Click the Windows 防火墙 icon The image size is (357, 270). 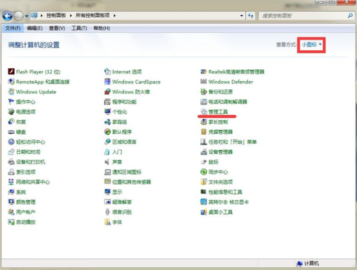coord(107,92)
